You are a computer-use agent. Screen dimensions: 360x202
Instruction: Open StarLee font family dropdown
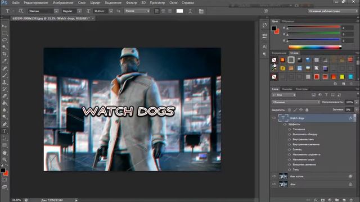56,11
